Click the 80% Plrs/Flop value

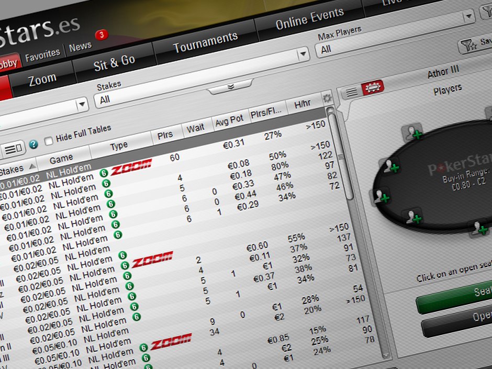[x=279, y=166]
